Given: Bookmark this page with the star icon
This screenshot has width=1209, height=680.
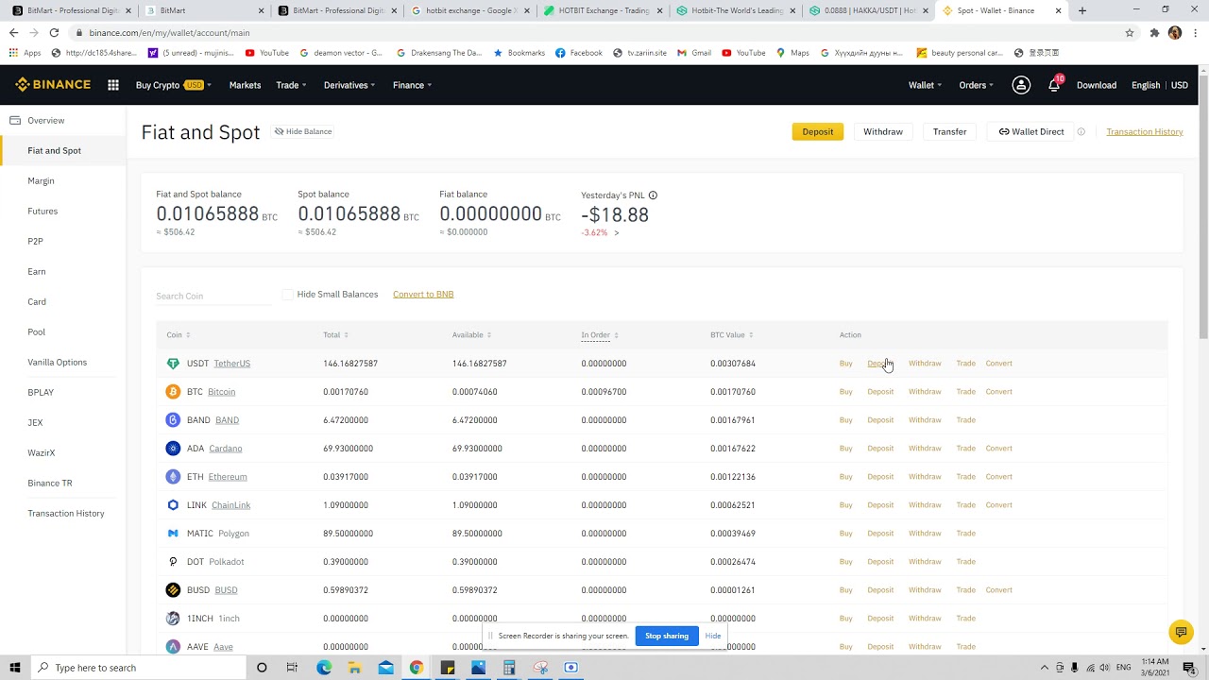Looking at the screenshot, I should 1130,32.
